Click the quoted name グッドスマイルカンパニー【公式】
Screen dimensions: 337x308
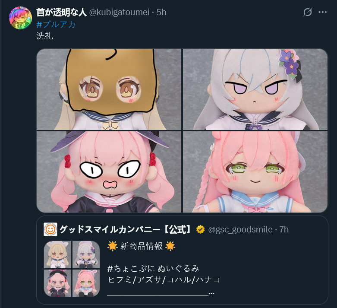[x=126, y=229]
